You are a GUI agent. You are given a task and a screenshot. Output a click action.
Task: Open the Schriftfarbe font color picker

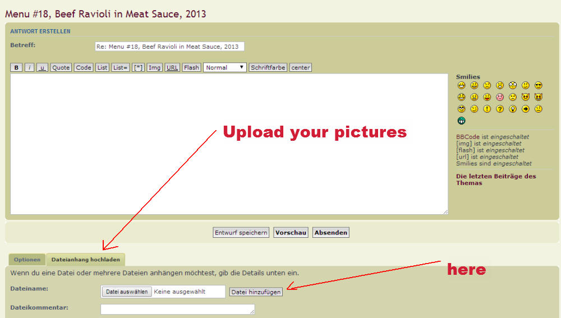point(268,67)
